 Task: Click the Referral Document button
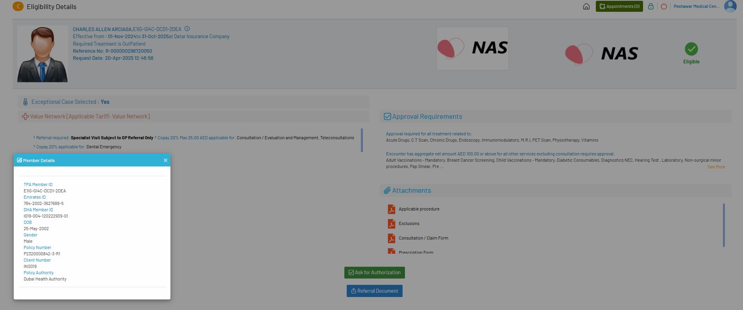pyautogui.click(x=374, y=291)
